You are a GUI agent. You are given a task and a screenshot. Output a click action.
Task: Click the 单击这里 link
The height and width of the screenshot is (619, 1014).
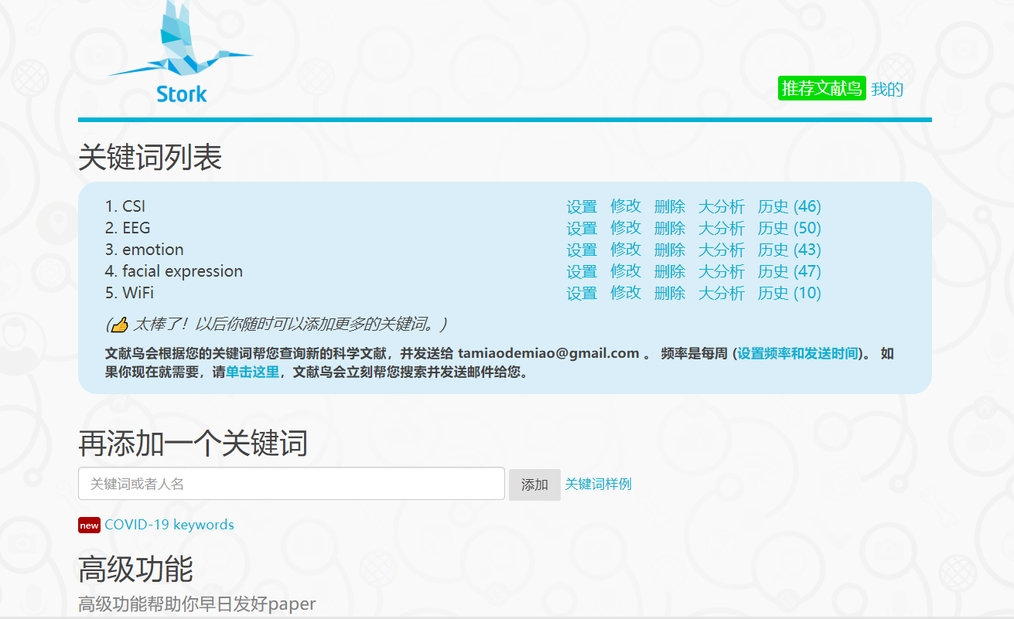252,372
